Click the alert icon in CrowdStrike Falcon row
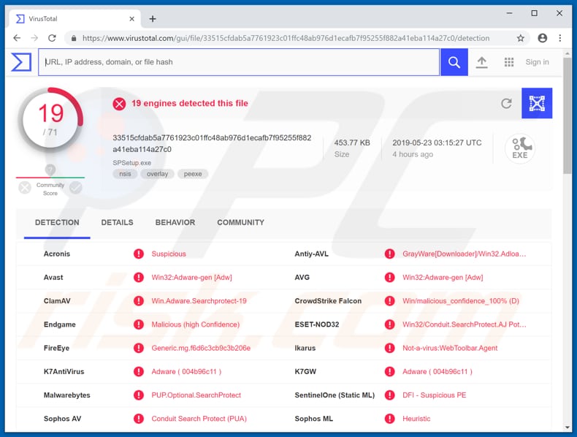The image size is (577, 437). [x=389, y=301]
